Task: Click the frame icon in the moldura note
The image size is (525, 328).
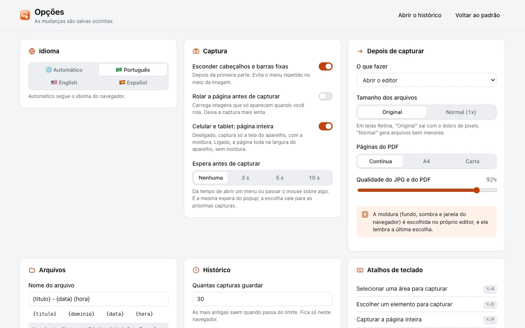Action: (365, 214)
